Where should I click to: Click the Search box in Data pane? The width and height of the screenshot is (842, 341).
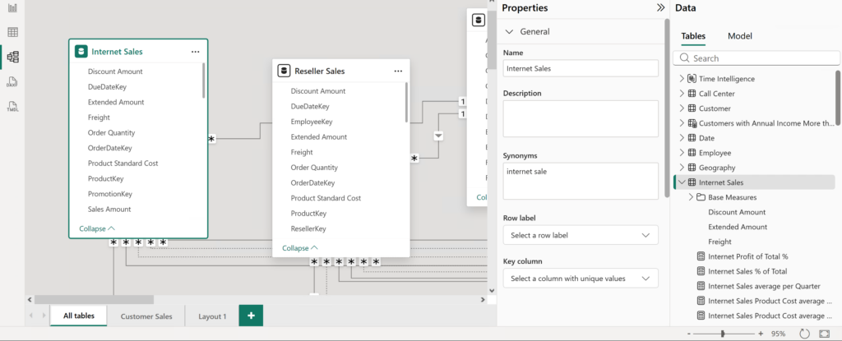point(756,58)
